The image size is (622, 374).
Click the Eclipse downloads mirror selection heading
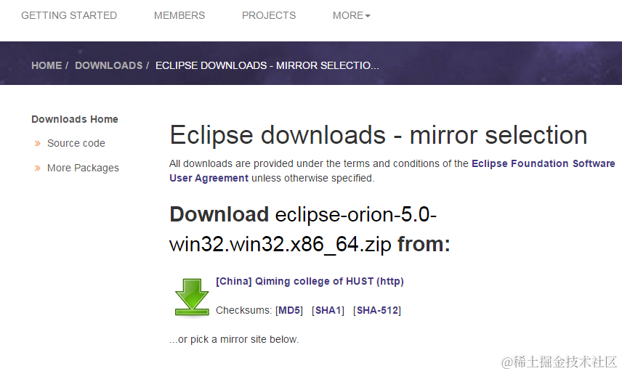[x=379, y=135]
